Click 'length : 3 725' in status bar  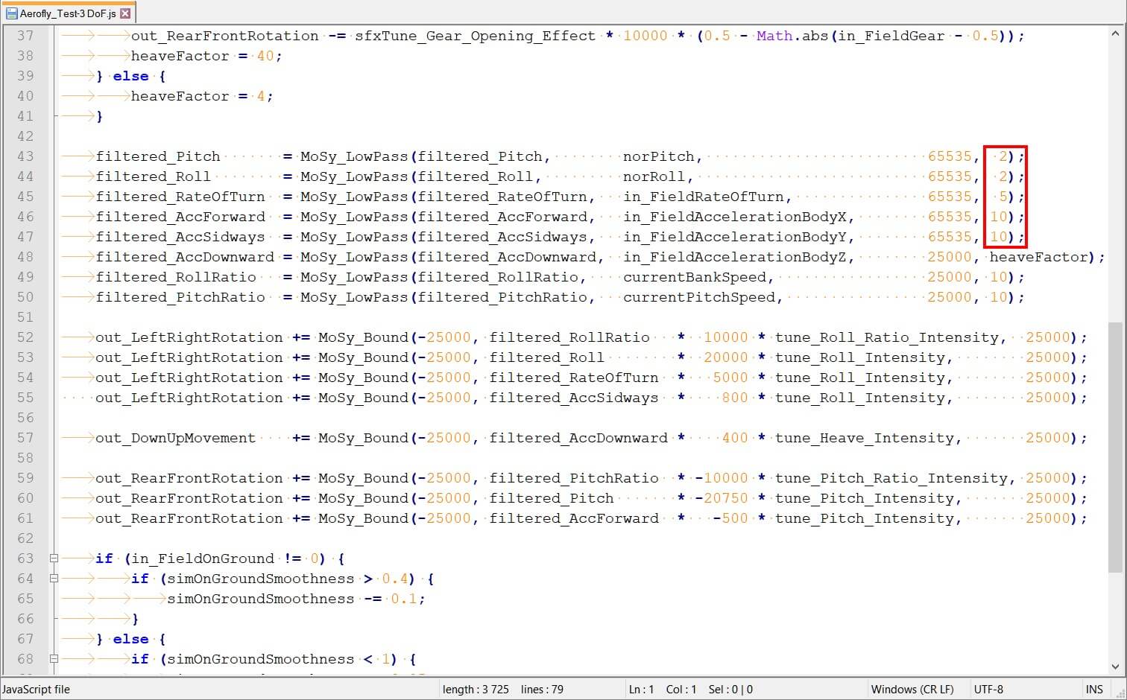[x=476, y=690]
